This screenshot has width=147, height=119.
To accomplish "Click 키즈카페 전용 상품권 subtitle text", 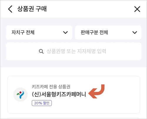I will pyautogui.click(x=51, y=86).
